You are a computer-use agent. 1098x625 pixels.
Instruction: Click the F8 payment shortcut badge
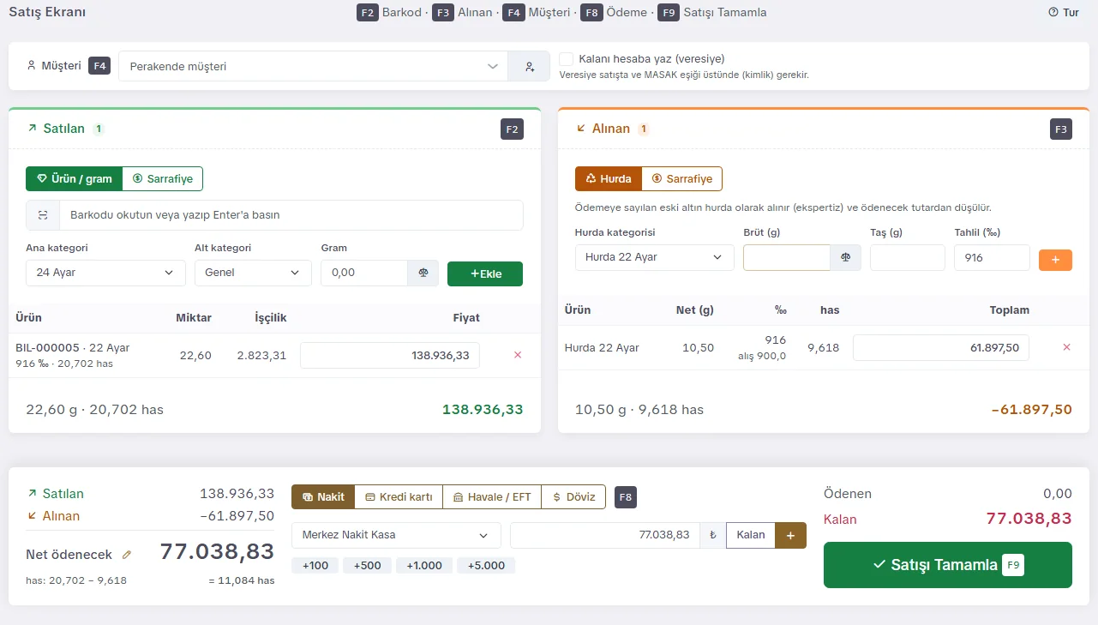(x=626, y=497)
